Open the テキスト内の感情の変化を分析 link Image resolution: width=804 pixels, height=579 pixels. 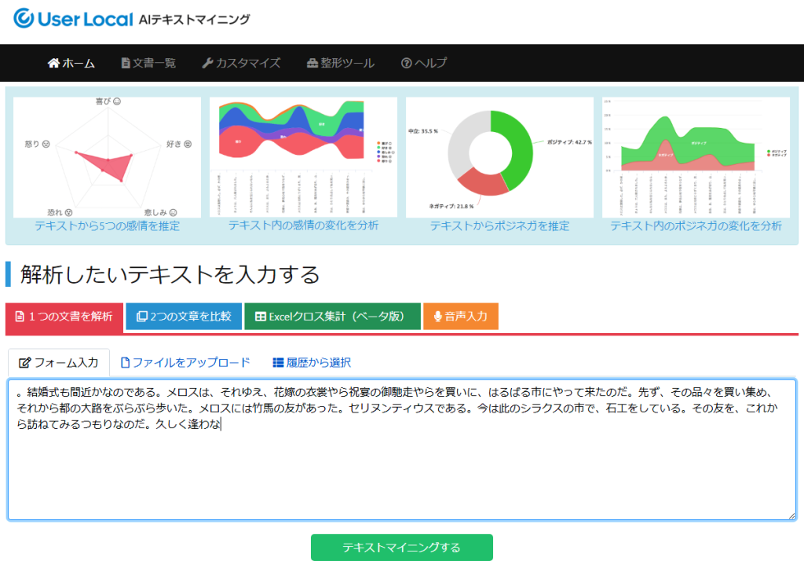pos(303,226)
